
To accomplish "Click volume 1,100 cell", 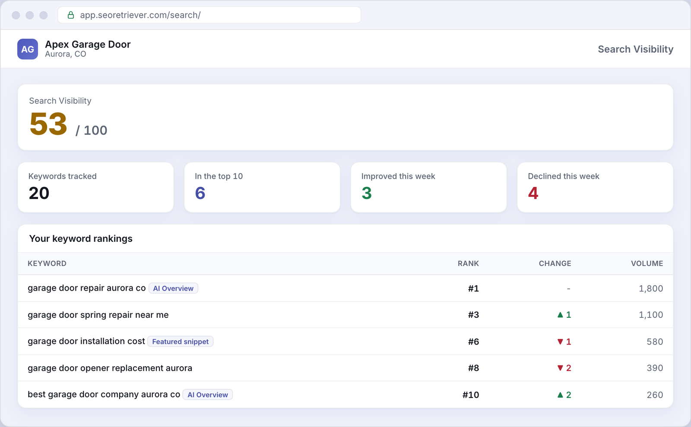I will (x=651, y=315).
